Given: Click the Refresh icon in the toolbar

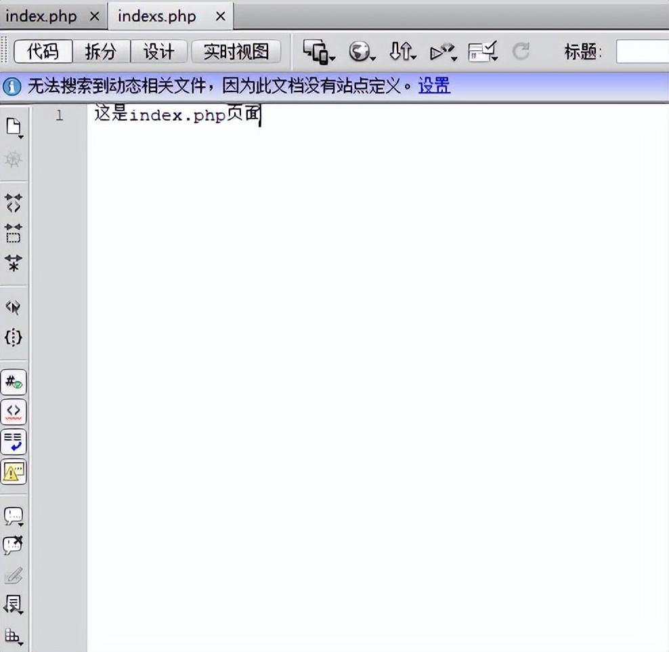Looking at the screenshot, I should click(522, 52).
